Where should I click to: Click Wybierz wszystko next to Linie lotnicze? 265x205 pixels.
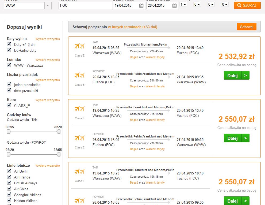[x=48, y=166]
